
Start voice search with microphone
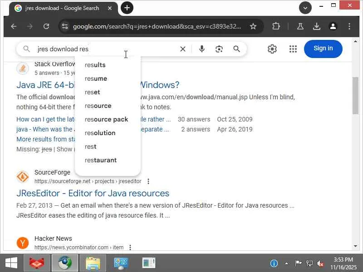pos(201,49)
